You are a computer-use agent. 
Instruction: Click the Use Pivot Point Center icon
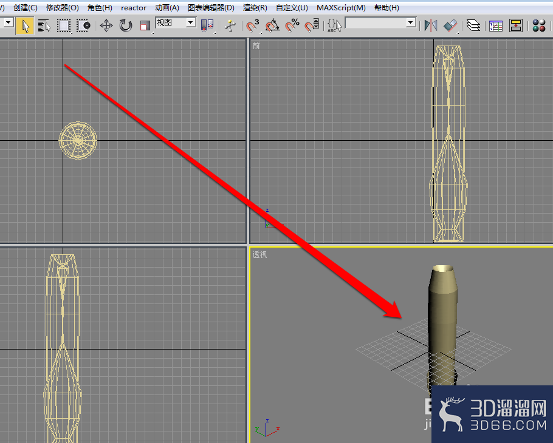[207, 25]
